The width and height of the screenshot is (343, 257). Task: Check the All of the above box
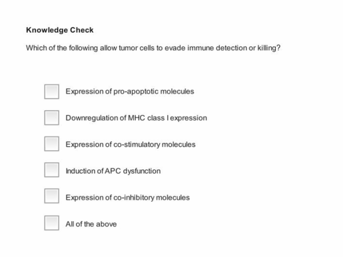pos(51,223)
